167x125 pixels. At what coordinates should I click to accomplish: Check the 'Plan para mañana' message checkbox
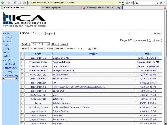pyautogui.click(x=22, y=70)
